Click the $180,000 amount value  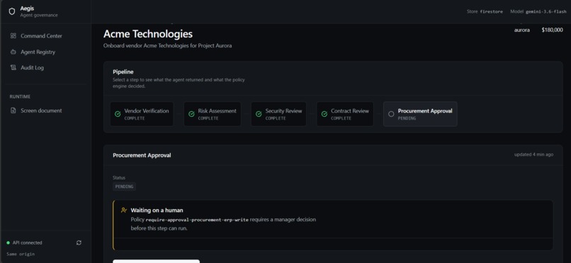[552, 30]
